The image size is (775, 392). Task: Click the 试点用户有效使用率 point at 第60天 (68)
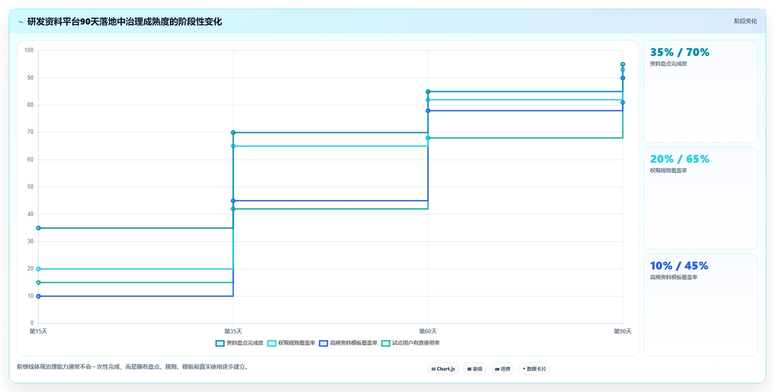[428, 138]
